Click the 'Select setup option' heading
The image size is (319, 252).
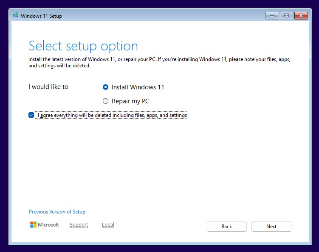[83, 46]
